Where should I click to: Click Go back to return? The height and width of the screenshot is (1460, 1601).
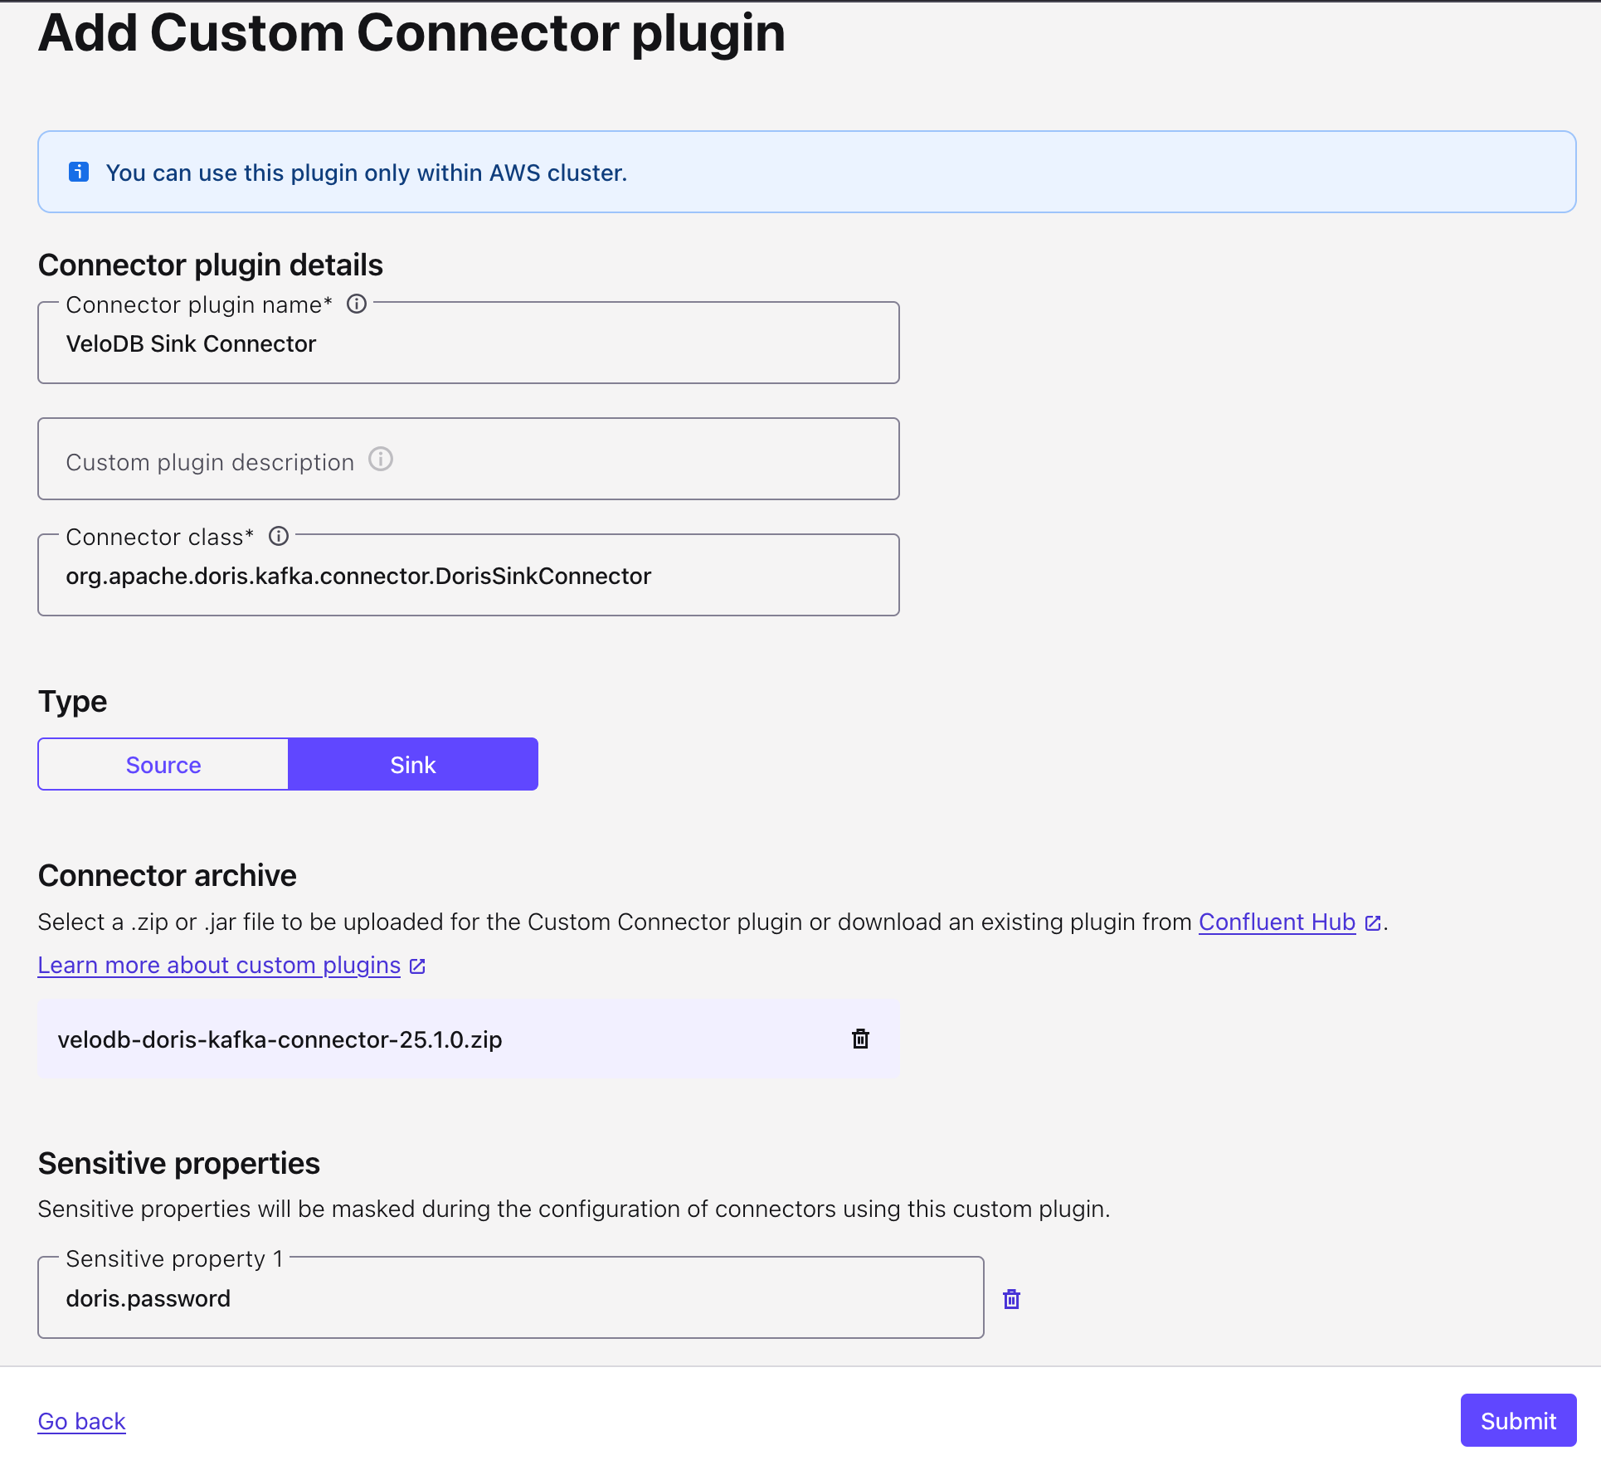(x=80, y=1420)
